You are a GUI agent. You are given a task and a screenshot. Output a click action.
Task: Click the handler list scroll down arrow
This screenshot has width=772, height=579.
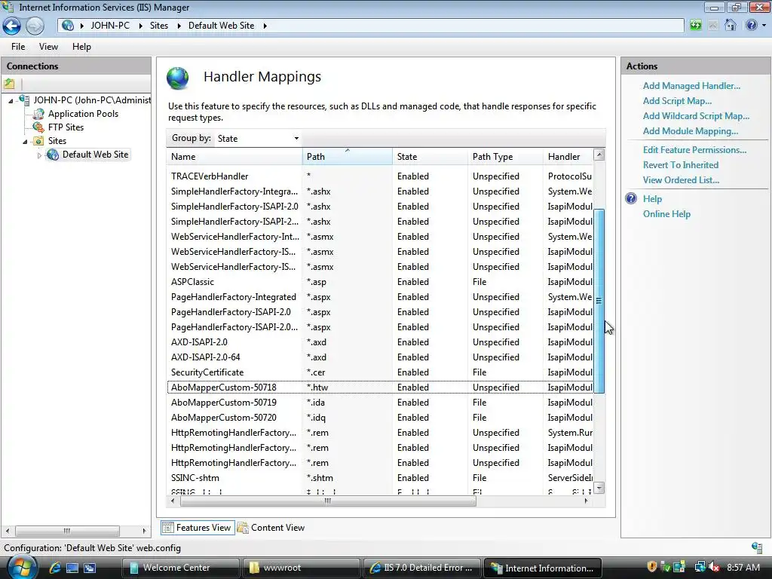599,488
